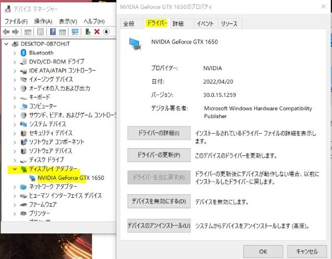Select the DVD/CD-ROM ドライブ disc icon
The image size is (332, 259).
pos(23,62)
